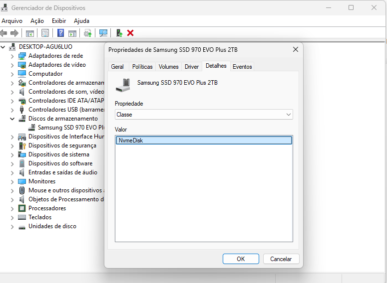Click the Computador monitor icon
Screen dimensions: 387x283
point(22,74)
